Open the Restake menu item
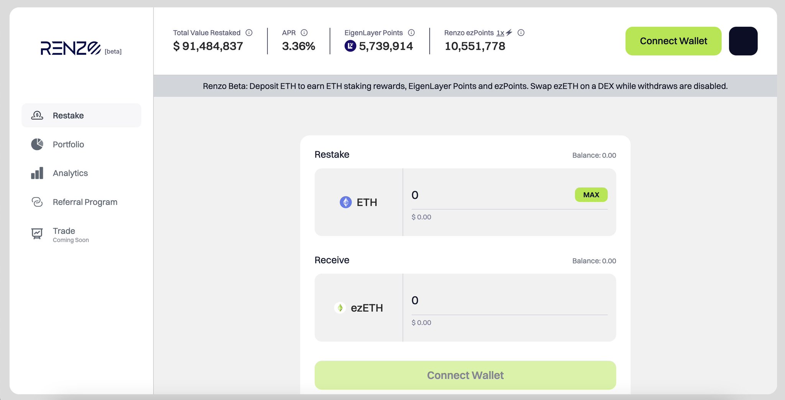 81,115
